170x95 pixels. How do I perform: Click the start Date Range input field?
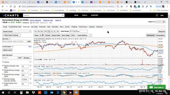click(74, 31)
